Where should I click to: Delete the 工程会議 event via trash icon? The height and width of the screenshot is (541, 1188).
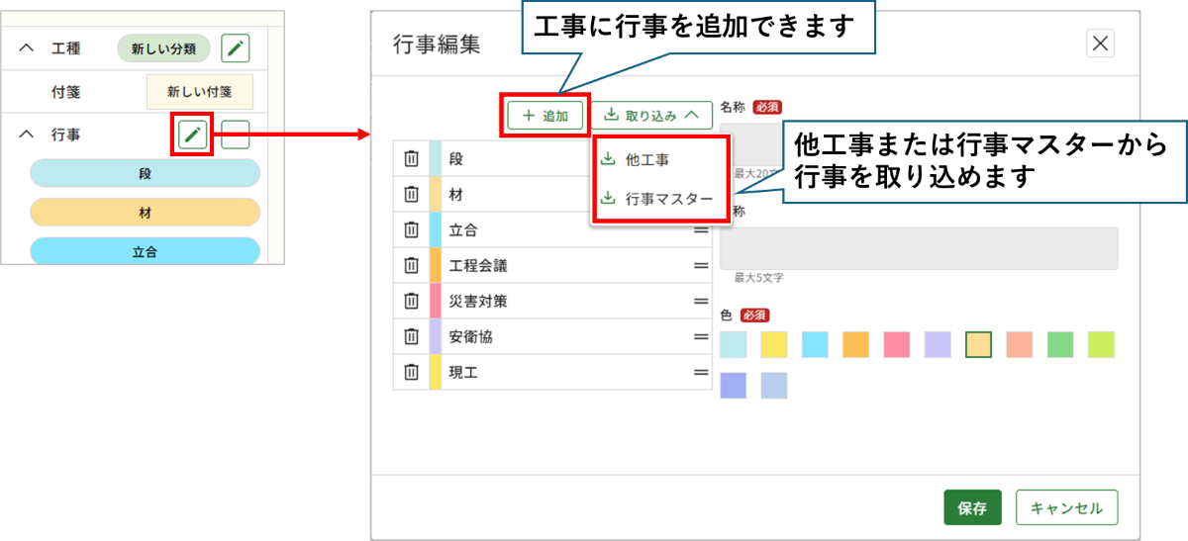point(411,266)
